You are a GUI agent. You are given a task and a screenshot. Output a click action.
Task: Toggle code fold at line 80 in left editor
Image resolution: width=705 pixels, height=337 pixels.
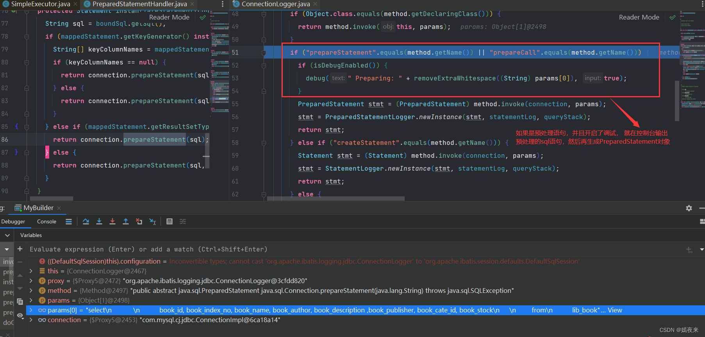(27, 62)
